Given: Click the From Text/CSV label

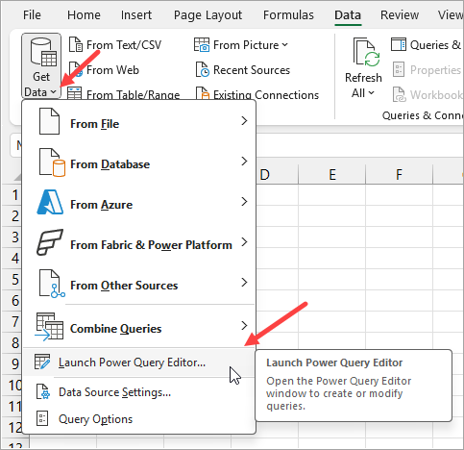Looking at the screenshot, I should point(124,45).
